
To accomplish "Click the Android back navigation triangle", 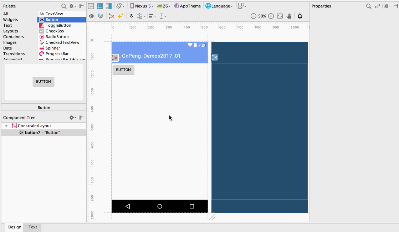I will click(128, 206).
